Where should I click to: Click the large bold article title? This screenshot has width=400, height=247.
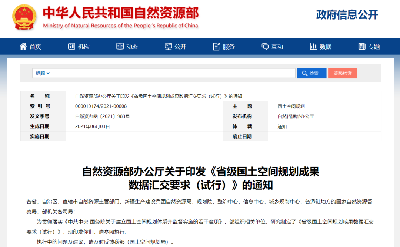coord(201,178)
